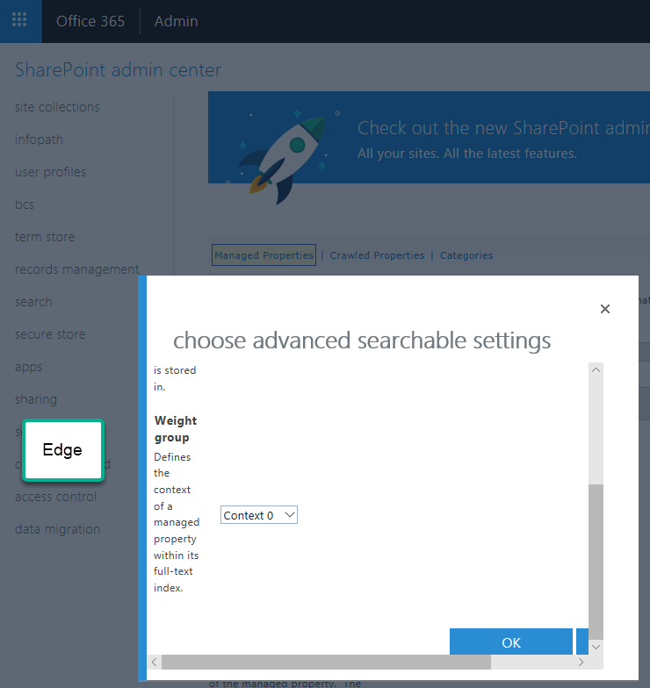
Task: Click the vertical scrollbar thumb in dialog
Action: tap(596, 562)
